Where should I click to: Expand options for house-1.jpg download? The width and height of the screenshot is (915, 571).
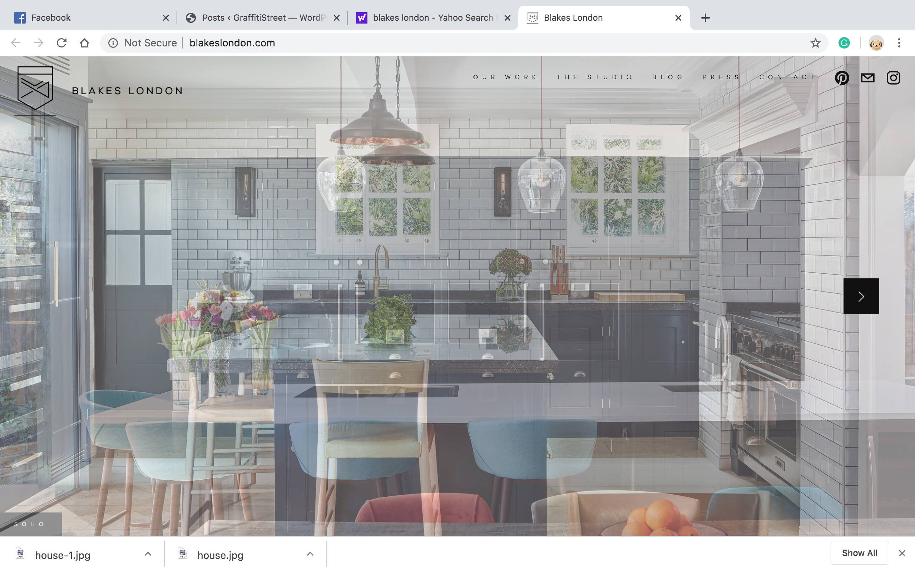pyautogui.click(x=148, y=554)
